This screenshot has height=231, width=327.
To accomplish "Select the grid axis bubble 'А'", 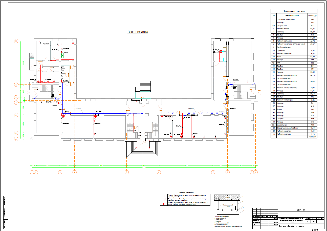I will pyautogui.click(x=16, y=139).
